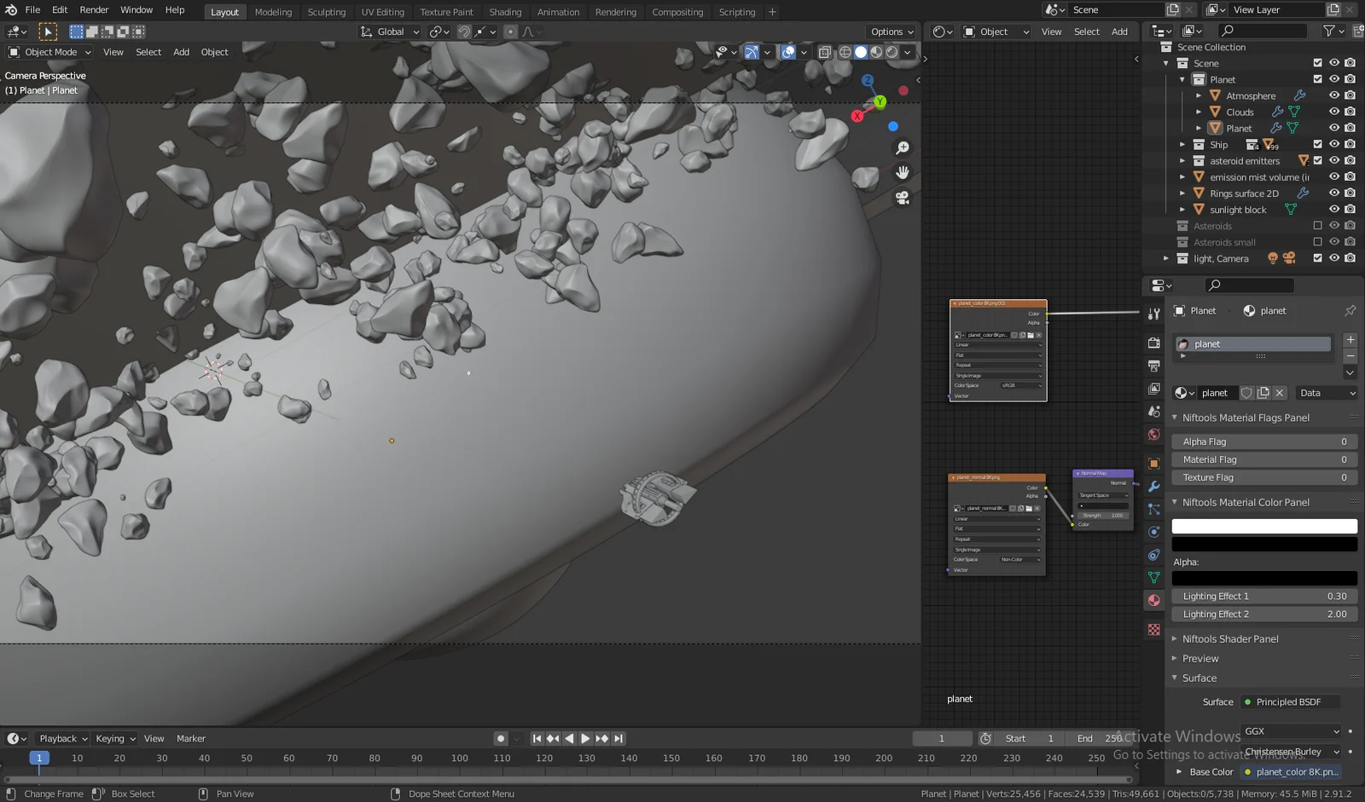Viewport: 1365px width, 802px height.
Task: Uncheck the asteroid emitters collection checkbox
Action: pyautogui.click(x=1318, y=160)
